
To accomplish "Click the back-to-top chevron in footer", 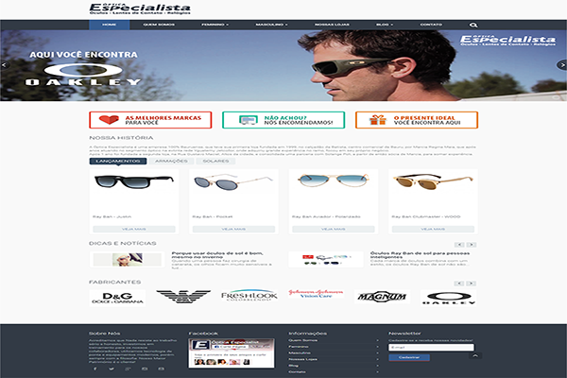I will point(475,356).
